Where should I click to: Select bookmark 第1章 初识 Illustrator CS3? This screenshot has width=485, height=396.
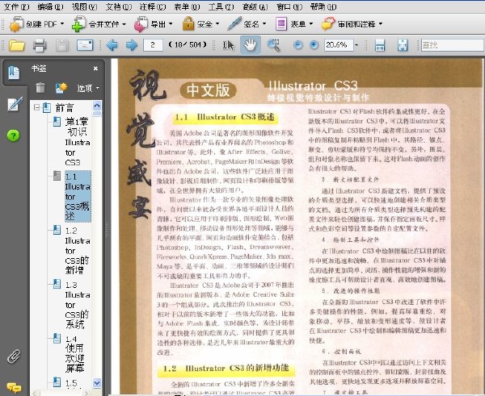pos(78,142)
